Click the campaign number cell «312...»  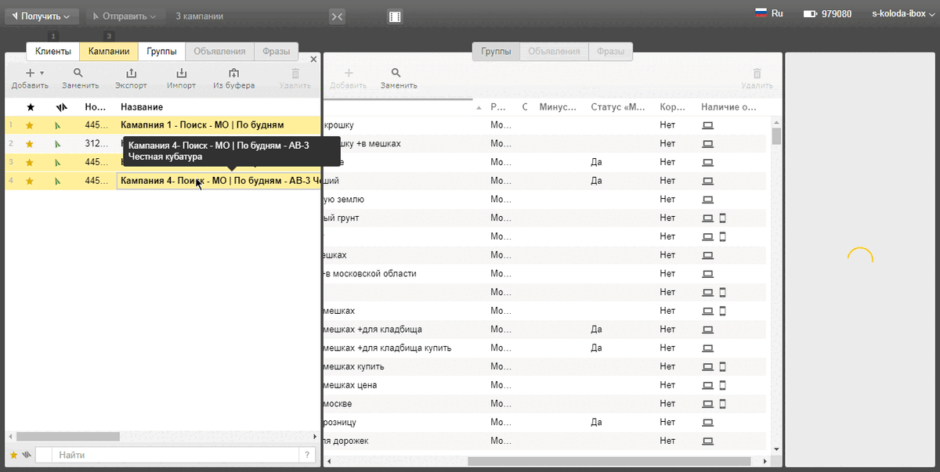96,144
